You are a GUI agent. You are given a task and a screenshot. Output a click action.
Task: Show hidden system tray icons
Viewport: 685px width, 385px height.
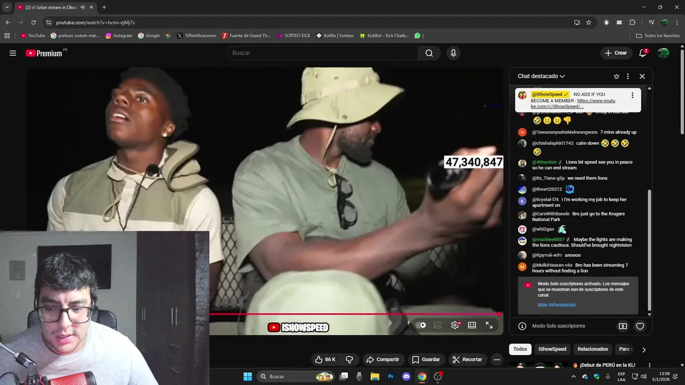[x=574, y=376]
